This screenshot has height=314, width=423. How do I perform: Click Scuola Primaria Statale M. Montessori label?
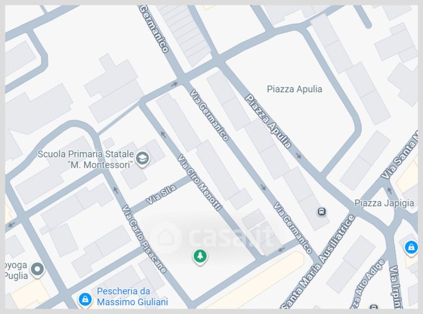pos(86,159)
